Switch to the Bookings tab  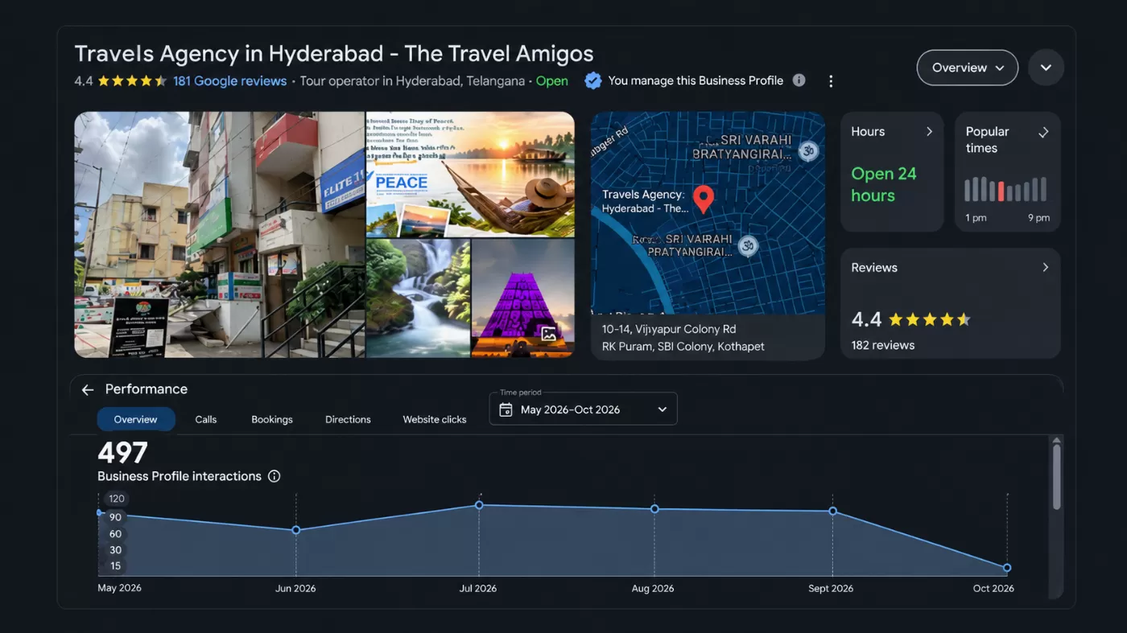point(272,419)
